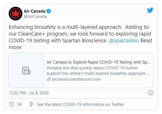The height and width of the screenshot is (114, 162).
Task: Open the Air Canada display name
Action: (x=34, y=11)
